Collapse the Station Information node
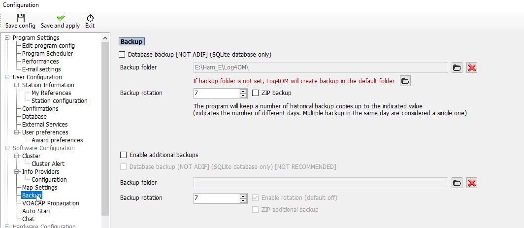 [17, 85]
